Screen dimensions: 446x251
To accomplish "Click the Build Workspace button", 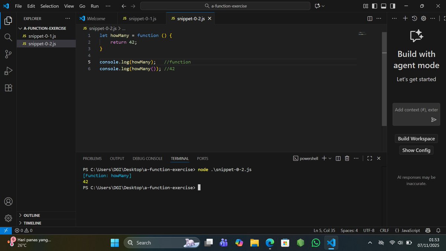I will pyautogui.click(x=416, y=138).
